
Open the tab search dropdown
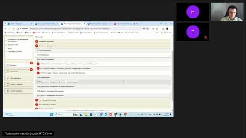(x=5, y=24)
